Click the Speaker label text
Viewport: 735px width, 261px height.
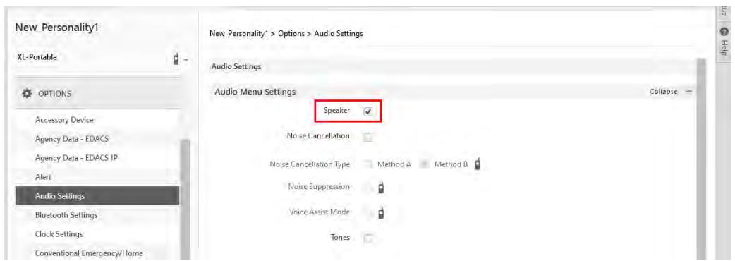coord(337,111)
